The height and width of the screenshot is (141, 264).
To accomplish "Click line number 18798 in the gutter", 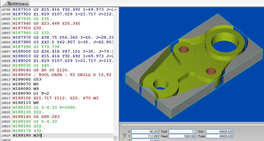I will (x=6, y=10).
